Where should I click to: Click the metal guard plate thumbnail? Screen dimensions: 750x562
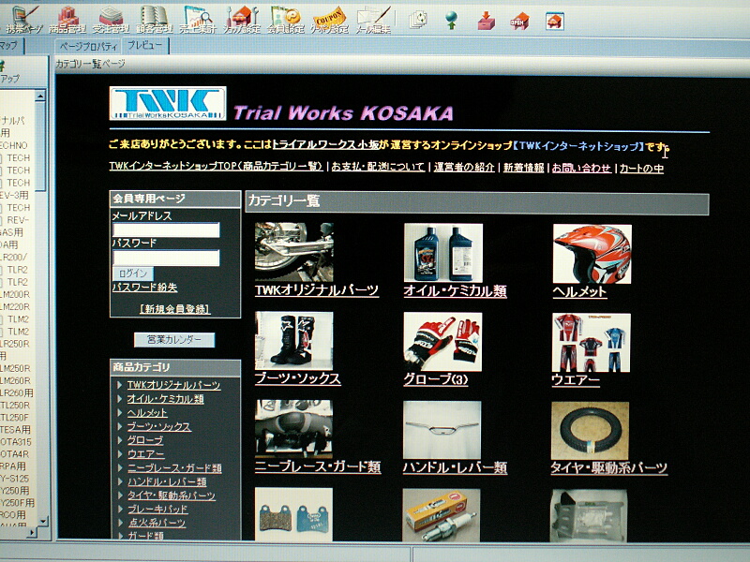point(589,516)
